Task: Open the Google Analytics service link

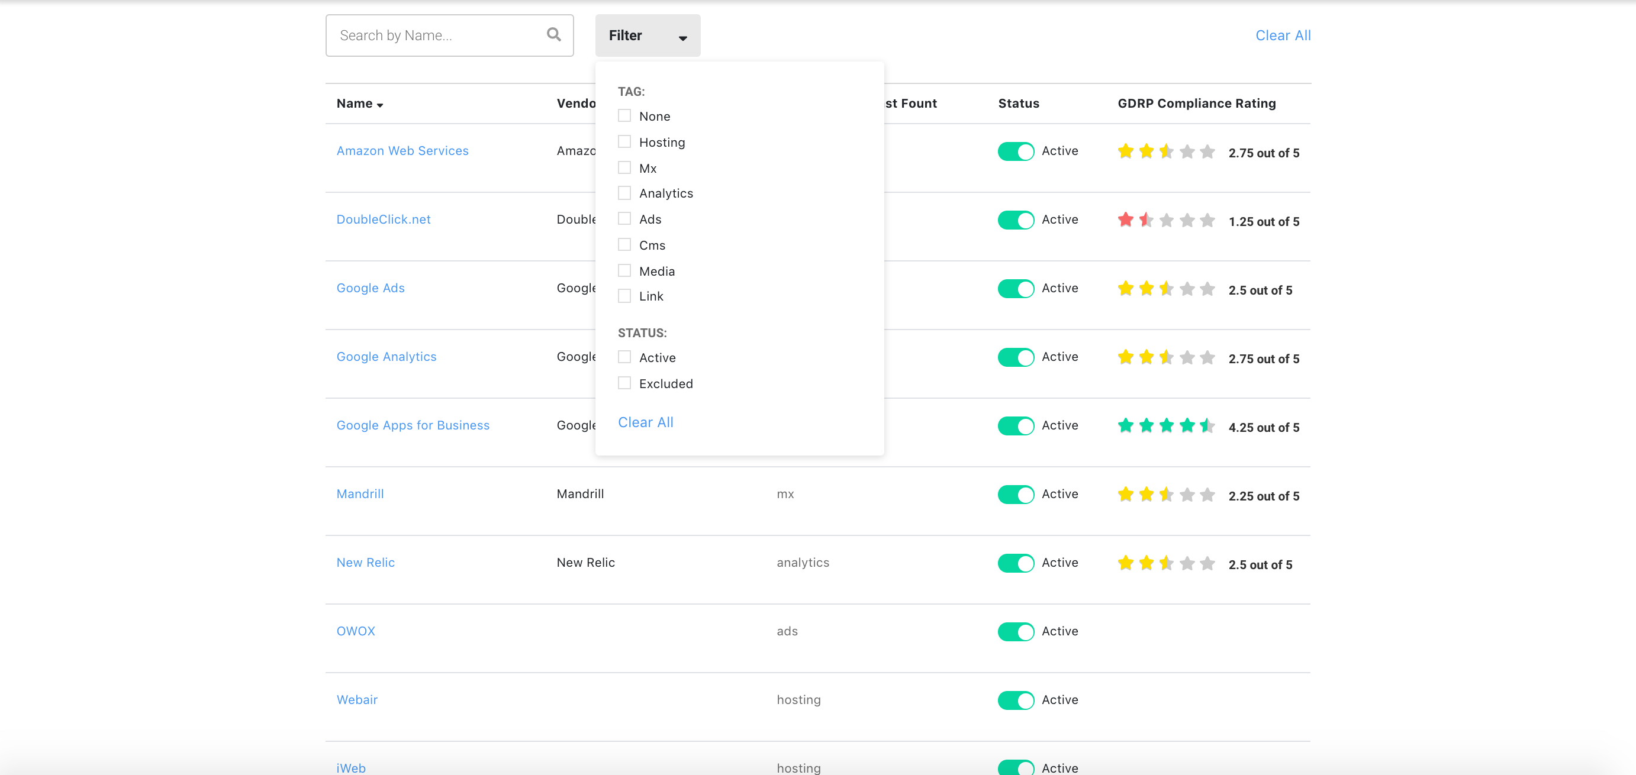Action: [386, 357]
